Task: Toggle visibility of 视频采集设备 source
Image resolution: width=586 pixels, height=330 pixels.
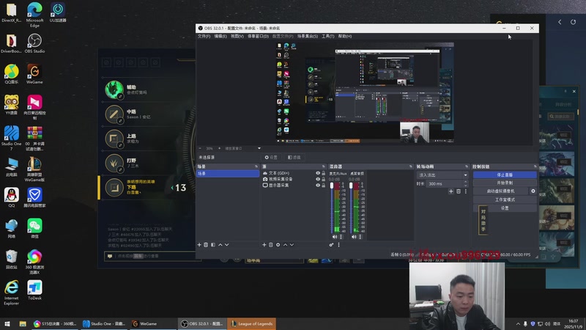Action: click(318, 179)
